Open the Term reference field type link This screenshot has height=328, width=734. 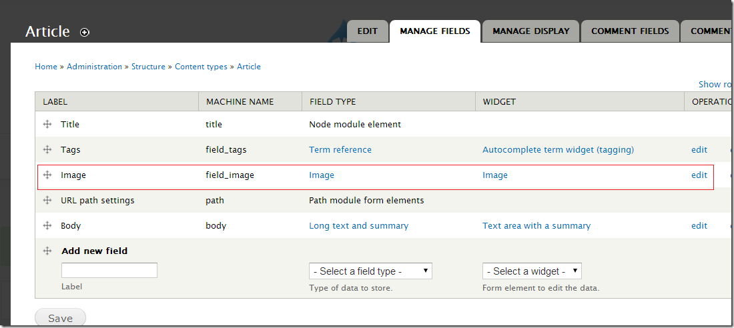pyautogui.click(x=340, y=149)
